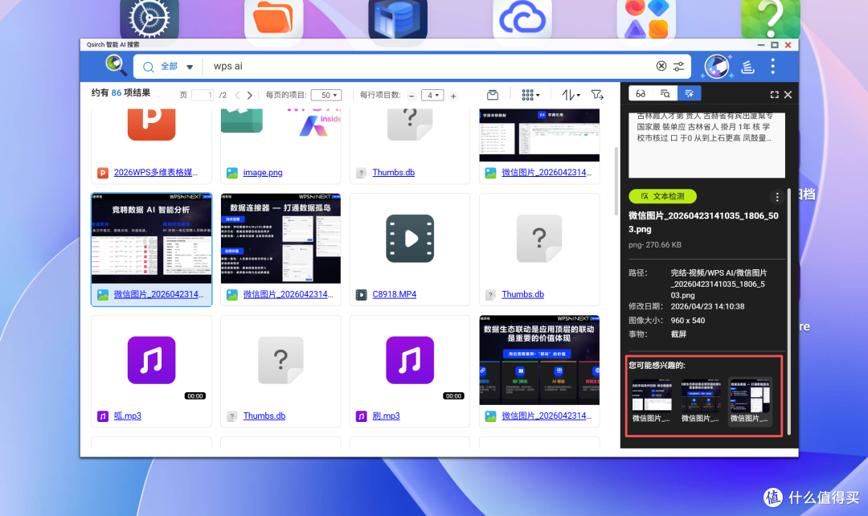
Task: Select the '数据生态联动' slide thumbnail
Action: tap(539, 360)
